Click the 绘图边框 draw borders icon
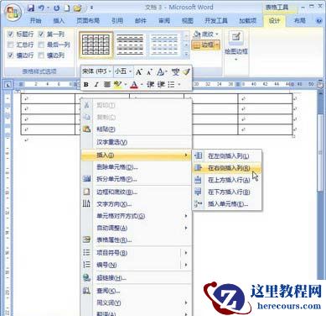Image resolution: width=326 pixels, height=316 pixels. coord(236,37)
